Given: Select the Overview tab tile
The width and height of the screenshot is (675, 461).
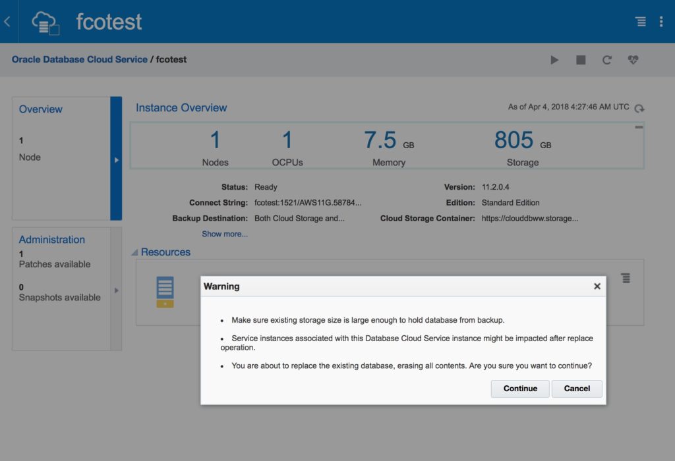Looking at the screenshot, I should pyautogui.click(x=61, y=158).
